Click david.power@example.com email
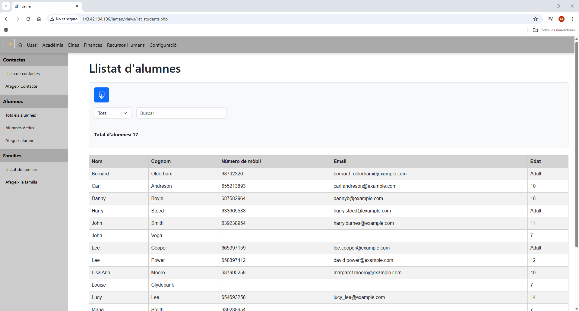The width and height of the screenshot is (579, 311). [x=363, y=260]
